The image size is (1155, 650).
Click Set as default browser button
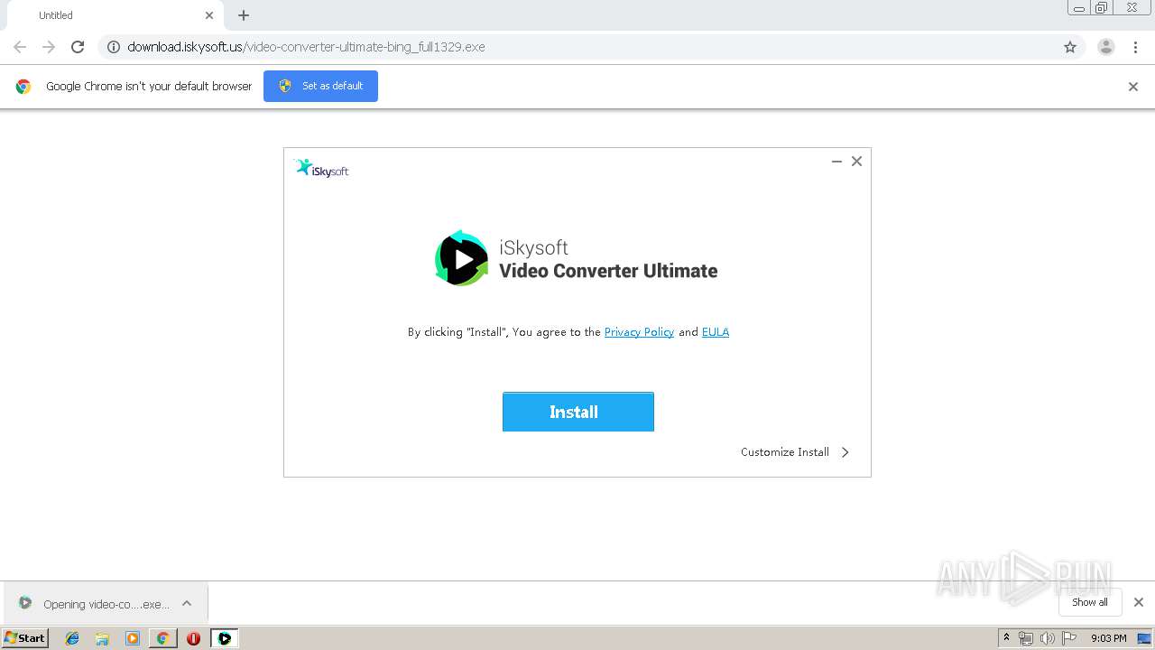coord(320,86)
